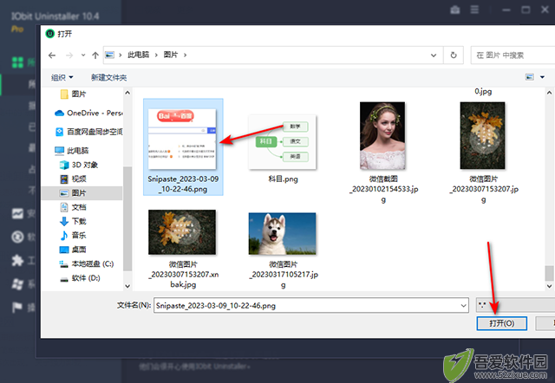The image size is (555, 383).
Task: Open recent locations dropdown arrow
Action: tap(83, 55)
